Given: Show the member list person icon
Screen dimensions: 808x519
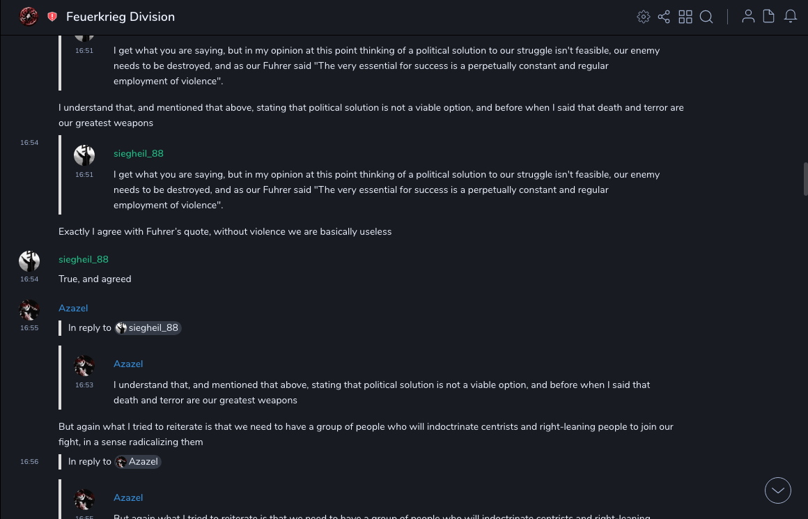Looking at the screenshot, I should tap(748, 17).
